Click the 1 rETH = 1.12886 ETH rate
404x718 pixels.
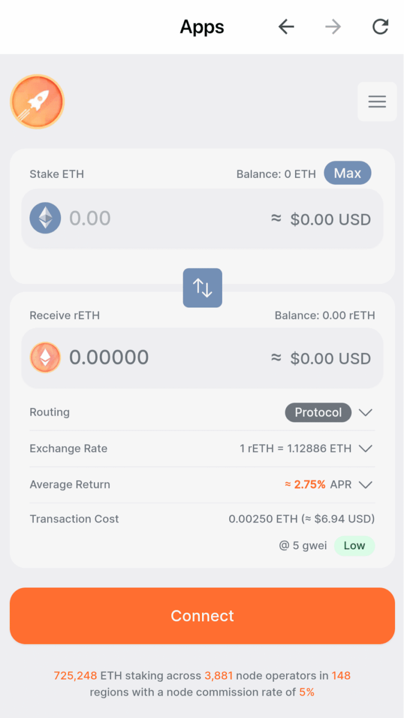pyautogui.click(x=296, y=449)
